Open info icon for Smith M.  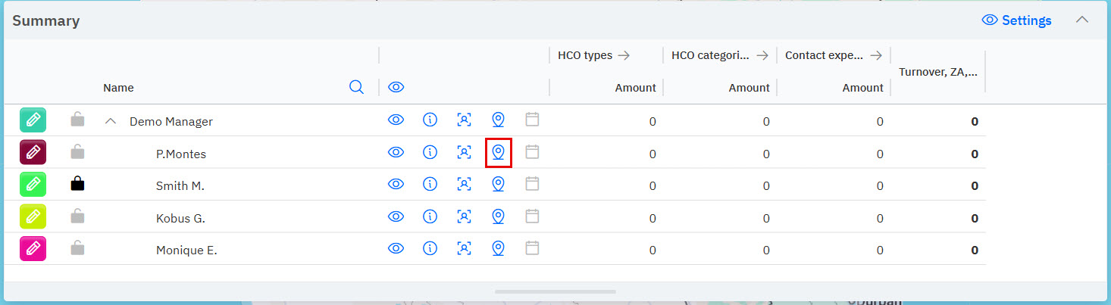pos(430,185)
